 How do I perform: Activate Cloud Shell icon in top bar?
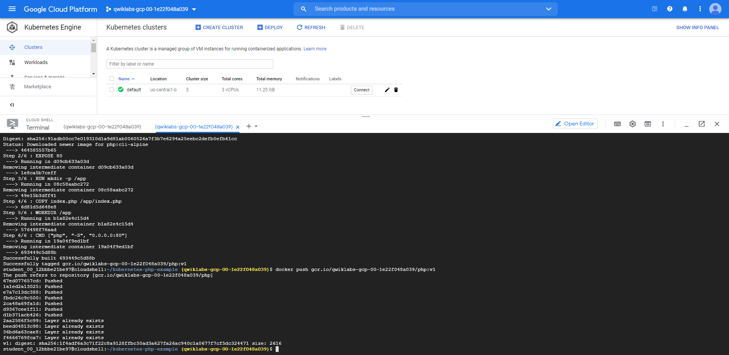point(655,9)
